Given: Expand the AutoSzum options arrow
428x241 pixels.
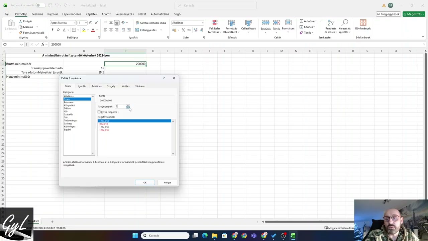Looking at the screenshot, I should (x=321, y=21).
